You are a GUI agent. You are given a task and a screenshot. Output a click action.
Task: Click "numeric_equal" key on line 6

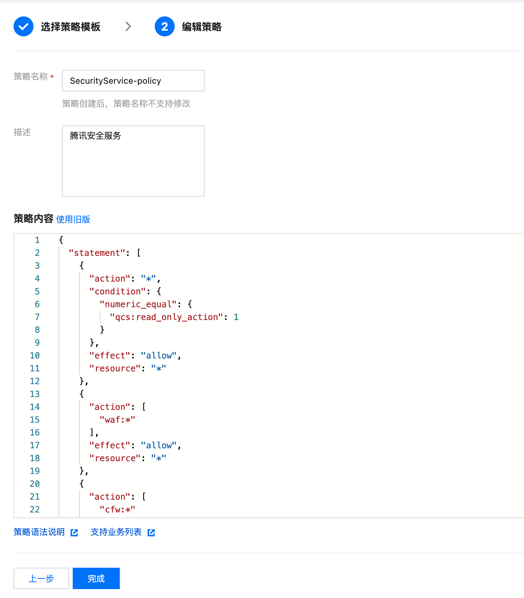[x=138, y=304]
